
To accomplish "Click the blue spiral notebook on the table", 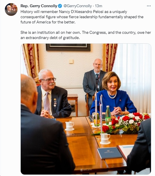I will click(110, 153).
